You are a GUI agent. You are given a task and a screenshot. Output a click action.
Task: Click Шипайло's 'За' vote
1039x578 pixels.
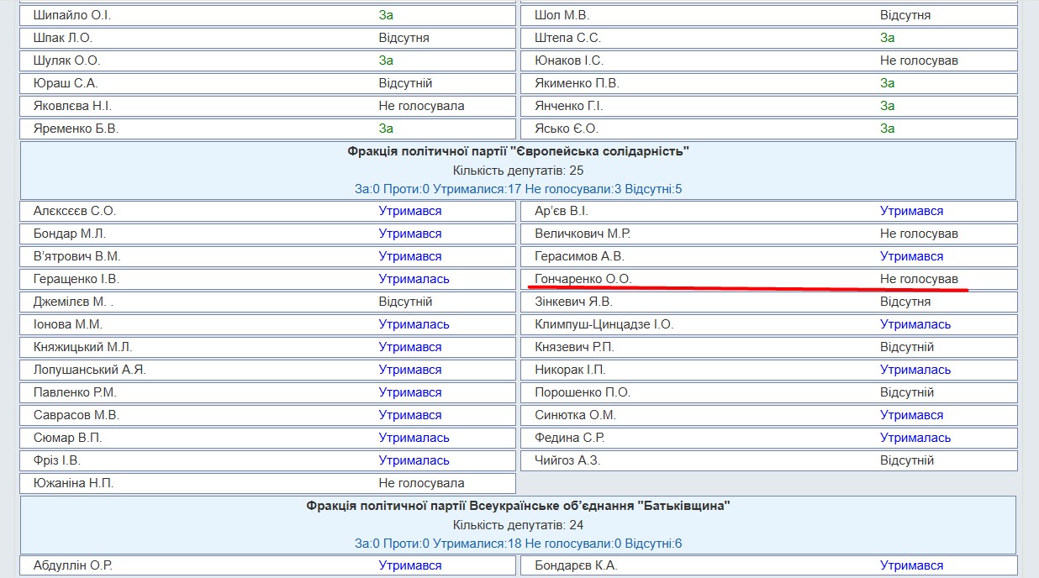coord(386,15)
